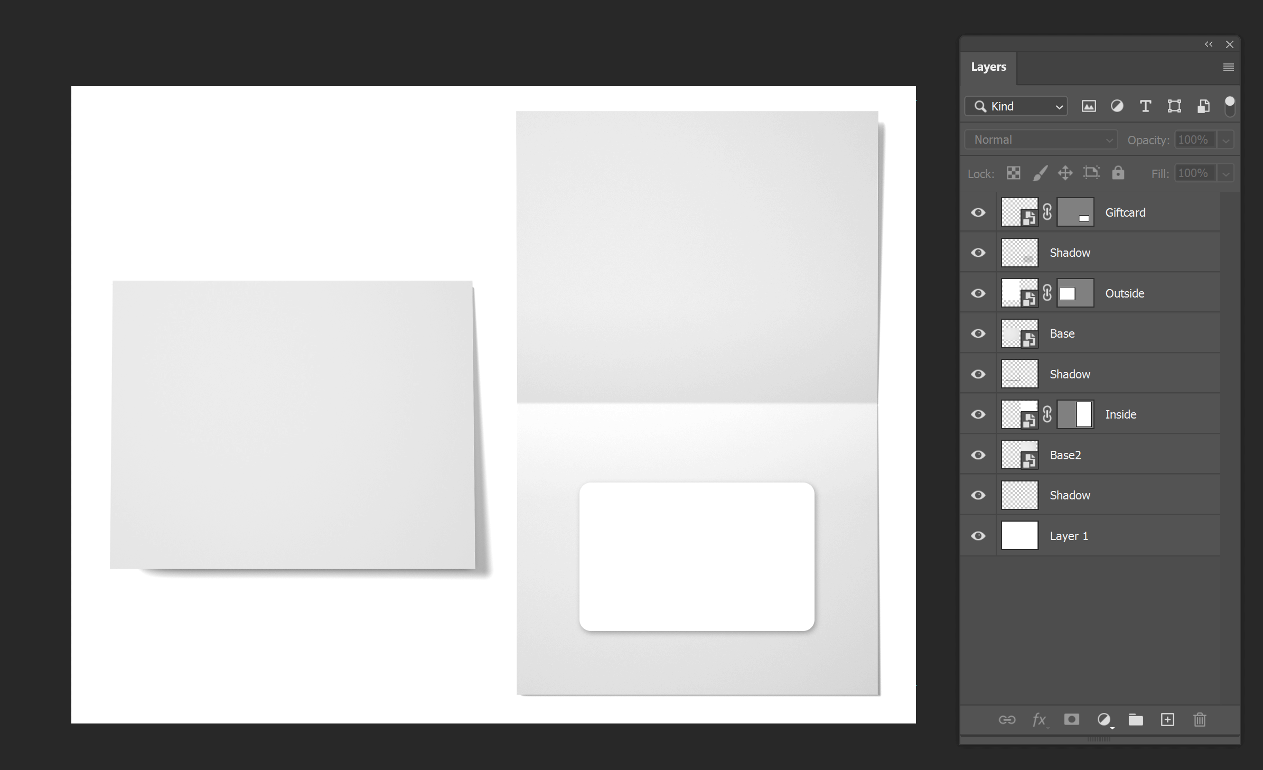The height and width of the screenshot is (770, 1263).
Task: Select the type layer filter icon
Action: [x=1145, y=106]
